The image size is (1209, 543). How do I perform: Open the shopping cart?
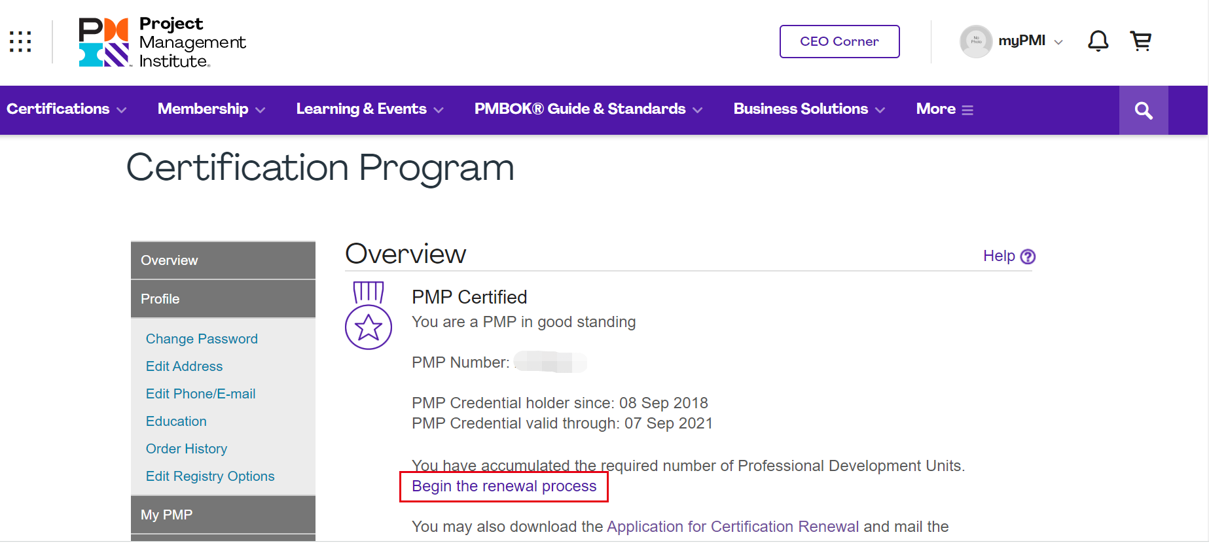pyautogui.click(x=1140, y=41)
